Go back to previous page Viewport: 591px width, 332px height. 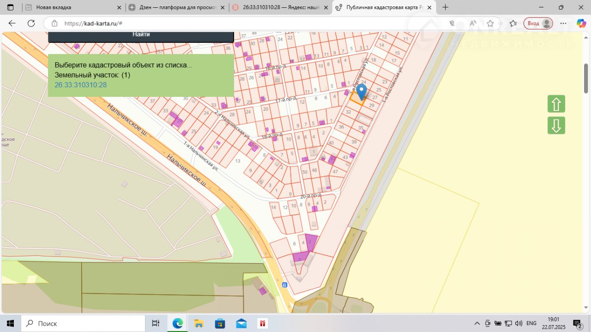point(12,24)
